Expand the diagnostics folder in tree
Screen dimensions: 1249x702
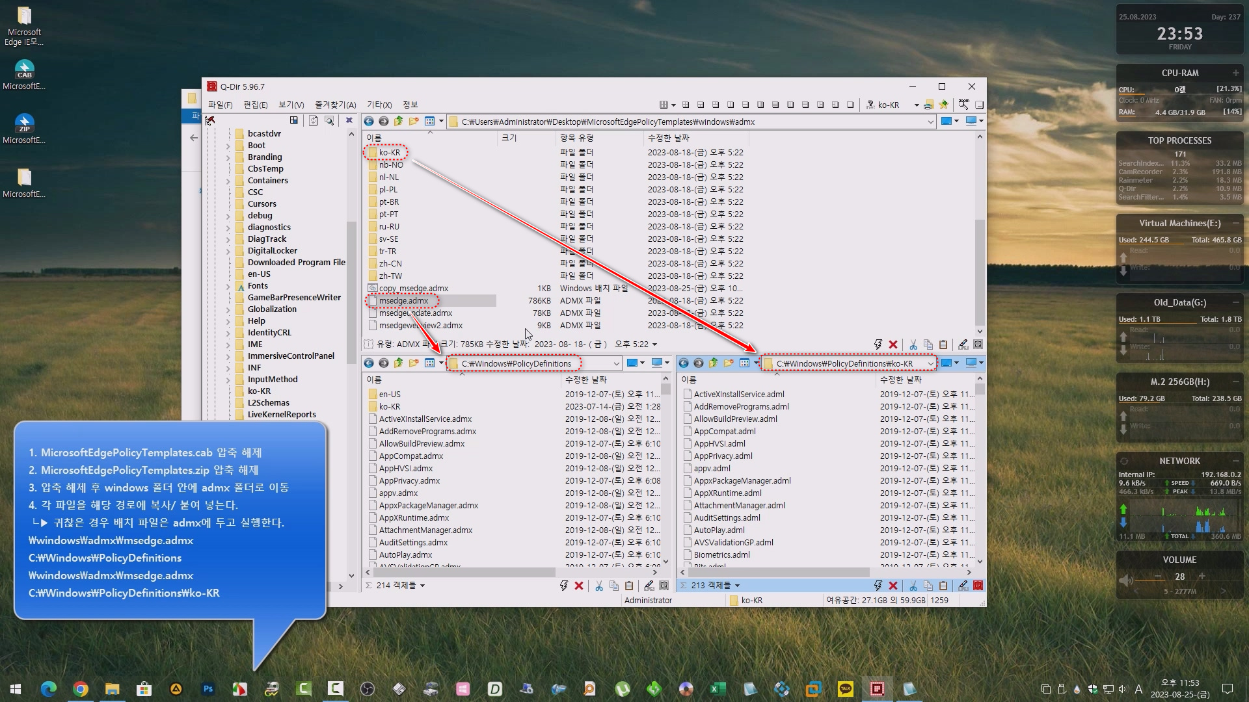(228, 227)
